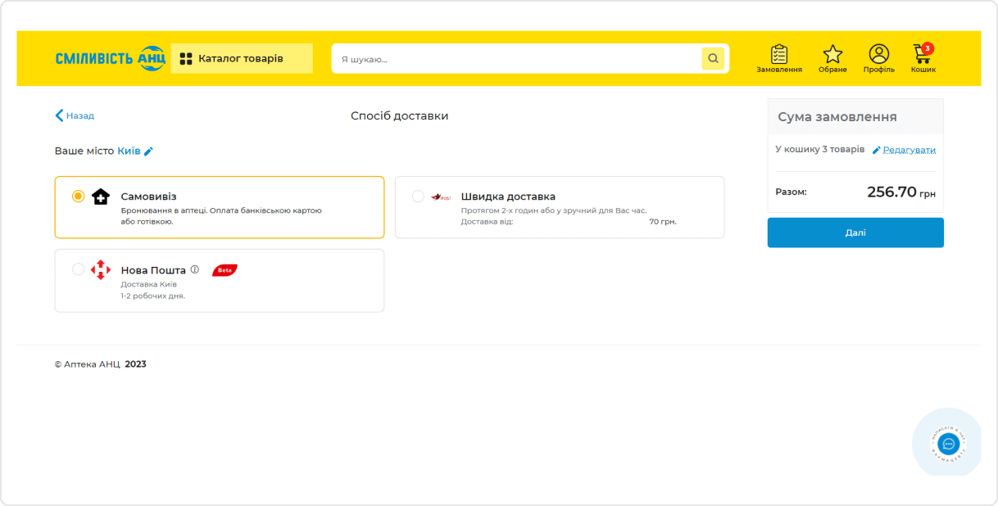Select the Самовивіз radio button

(78, 197)
